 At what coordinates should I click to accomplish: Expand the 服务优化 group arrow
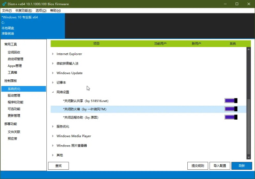53,127
